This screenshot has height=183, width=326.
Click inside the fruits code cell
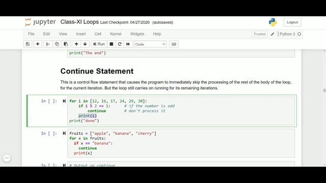click(x=181, y=143)
